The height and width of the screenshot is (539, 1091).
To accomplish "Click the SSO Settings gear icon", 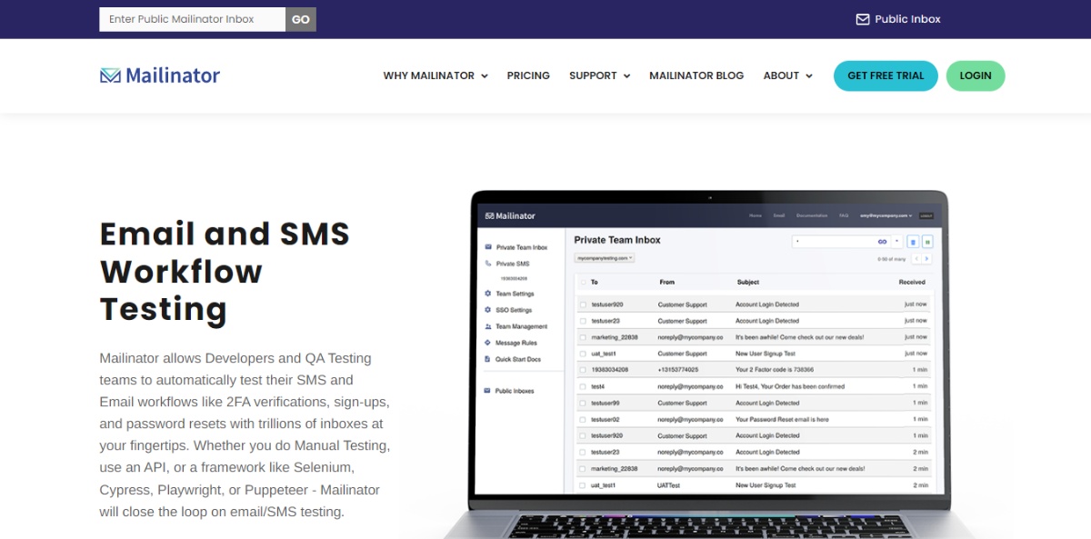I will pyautogui.click(x=488, y=310).
